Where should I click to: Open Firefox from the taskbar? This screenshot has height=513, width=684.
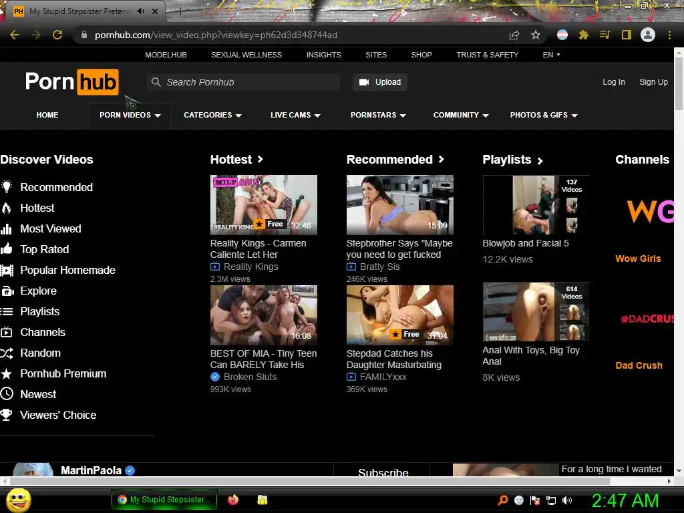pyautogui.click(x=233, y=500)
